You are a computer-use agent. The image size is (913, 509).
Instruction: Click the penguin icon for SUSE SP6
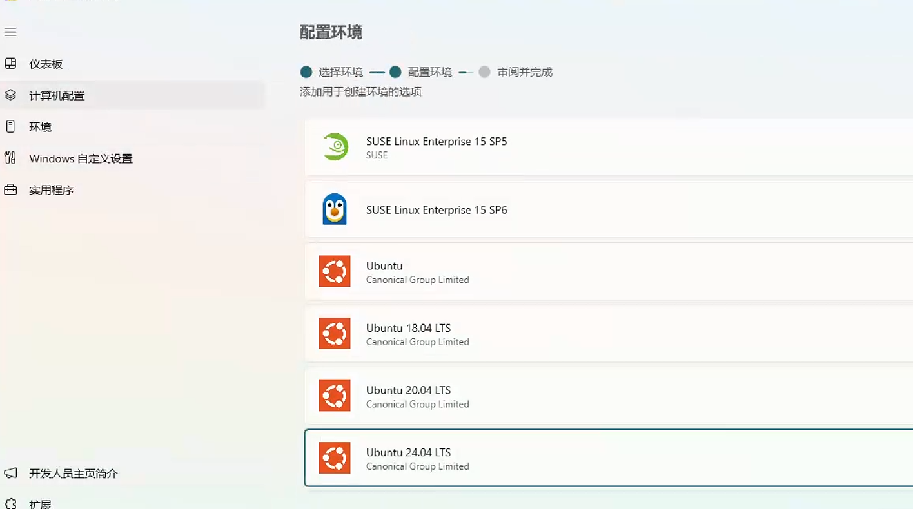[335, 209]
